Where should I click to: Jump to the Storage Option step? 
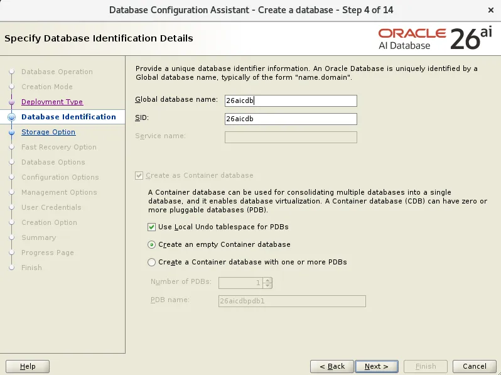[48, 132]
